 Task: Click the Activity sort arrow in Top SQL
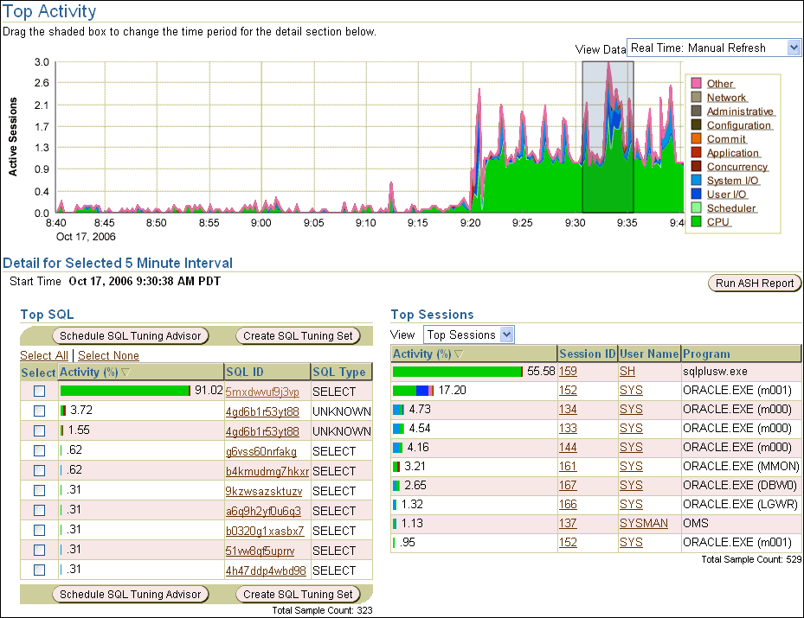126,373
